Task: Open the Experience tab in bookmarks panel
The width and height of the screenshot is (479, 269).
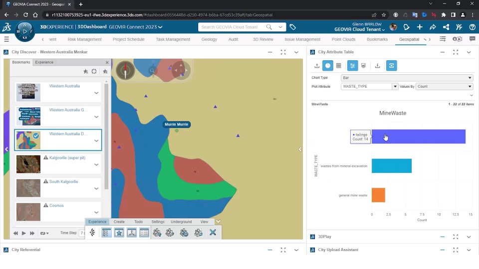Action: click(44, 62)
